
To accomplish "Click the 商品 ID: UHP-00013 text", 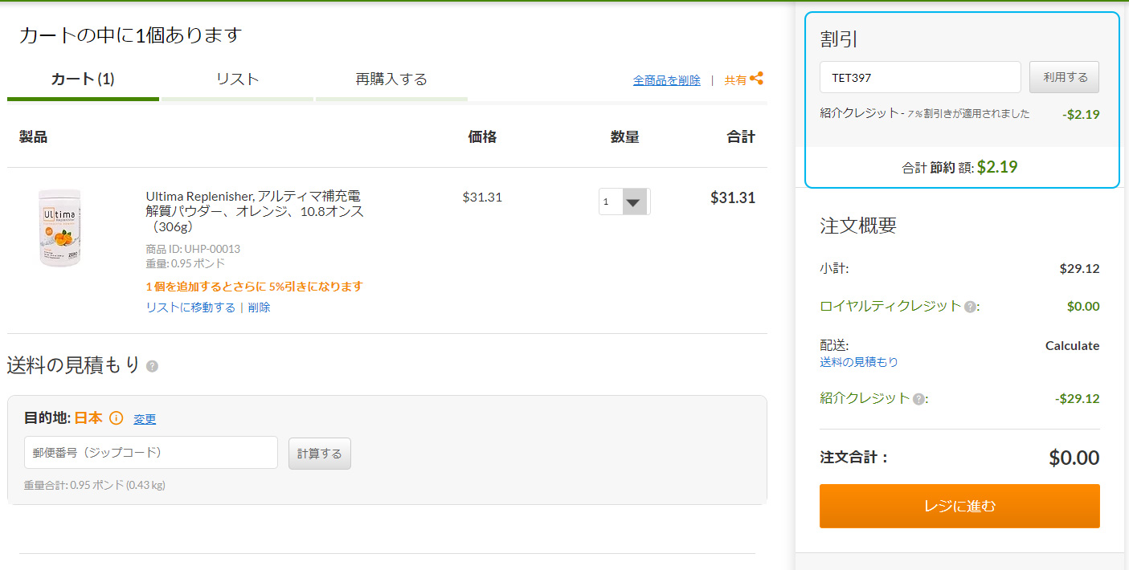I will coord(193,249).
